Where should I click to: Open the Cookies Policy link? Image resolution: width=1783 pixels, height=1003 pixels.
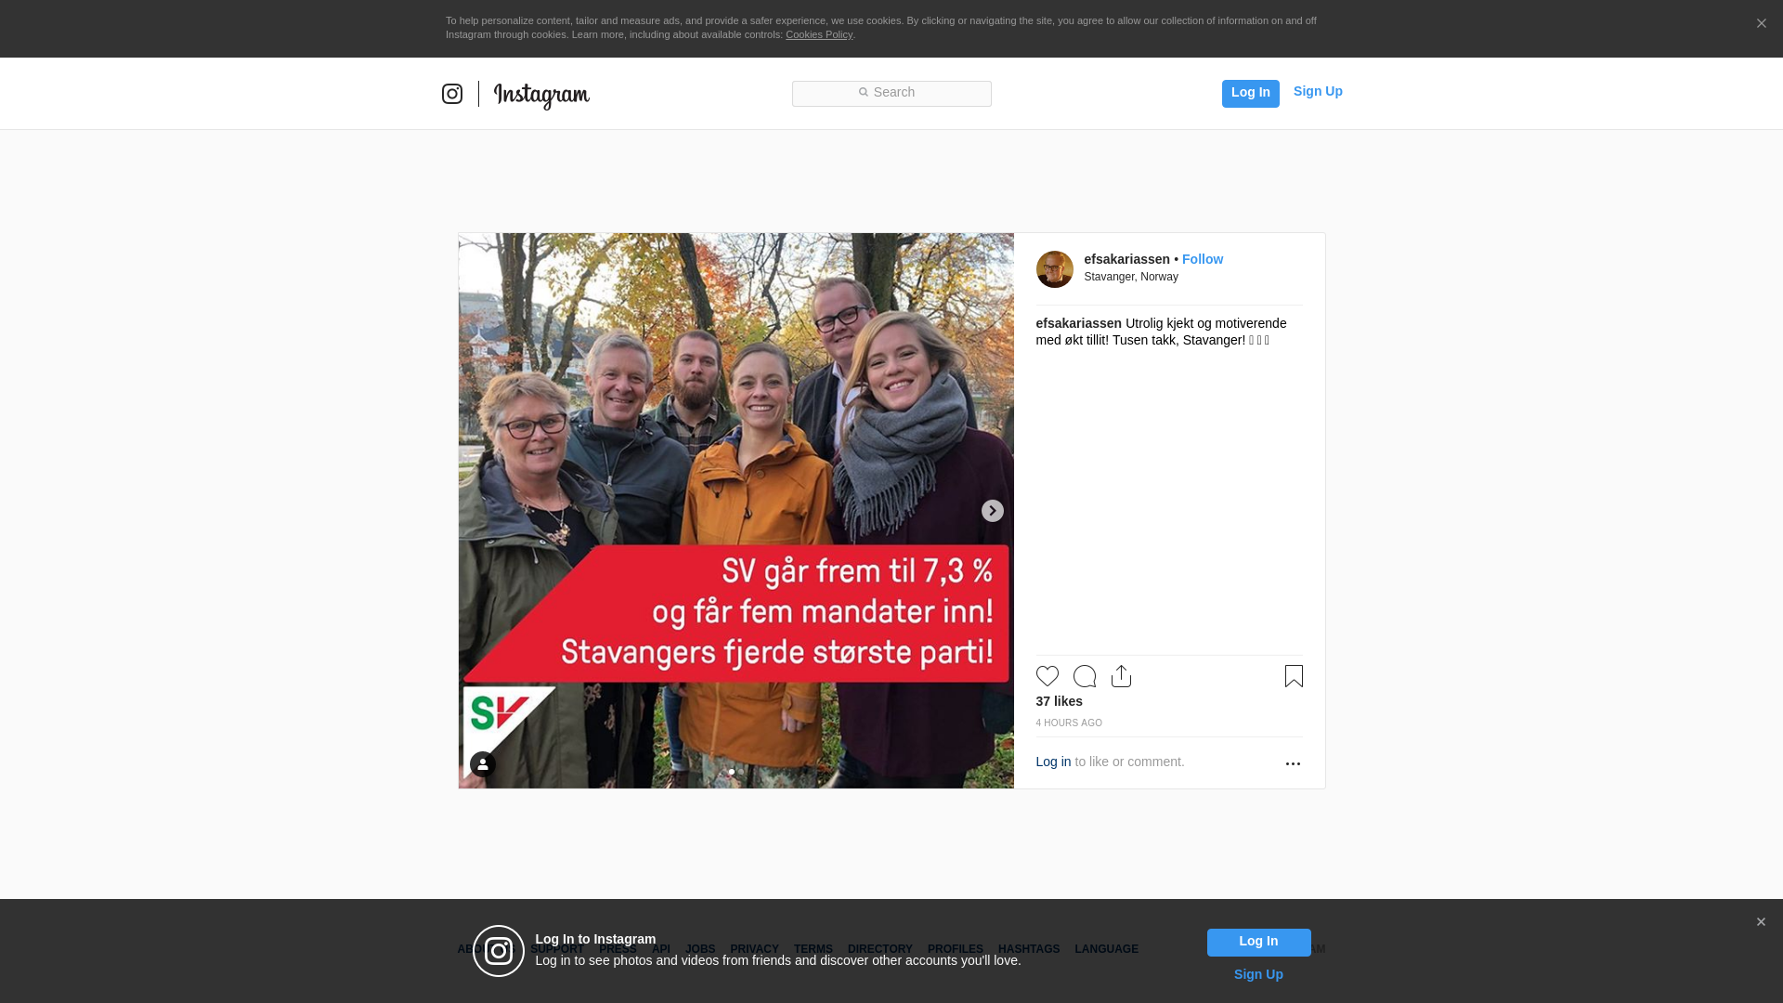819,34
